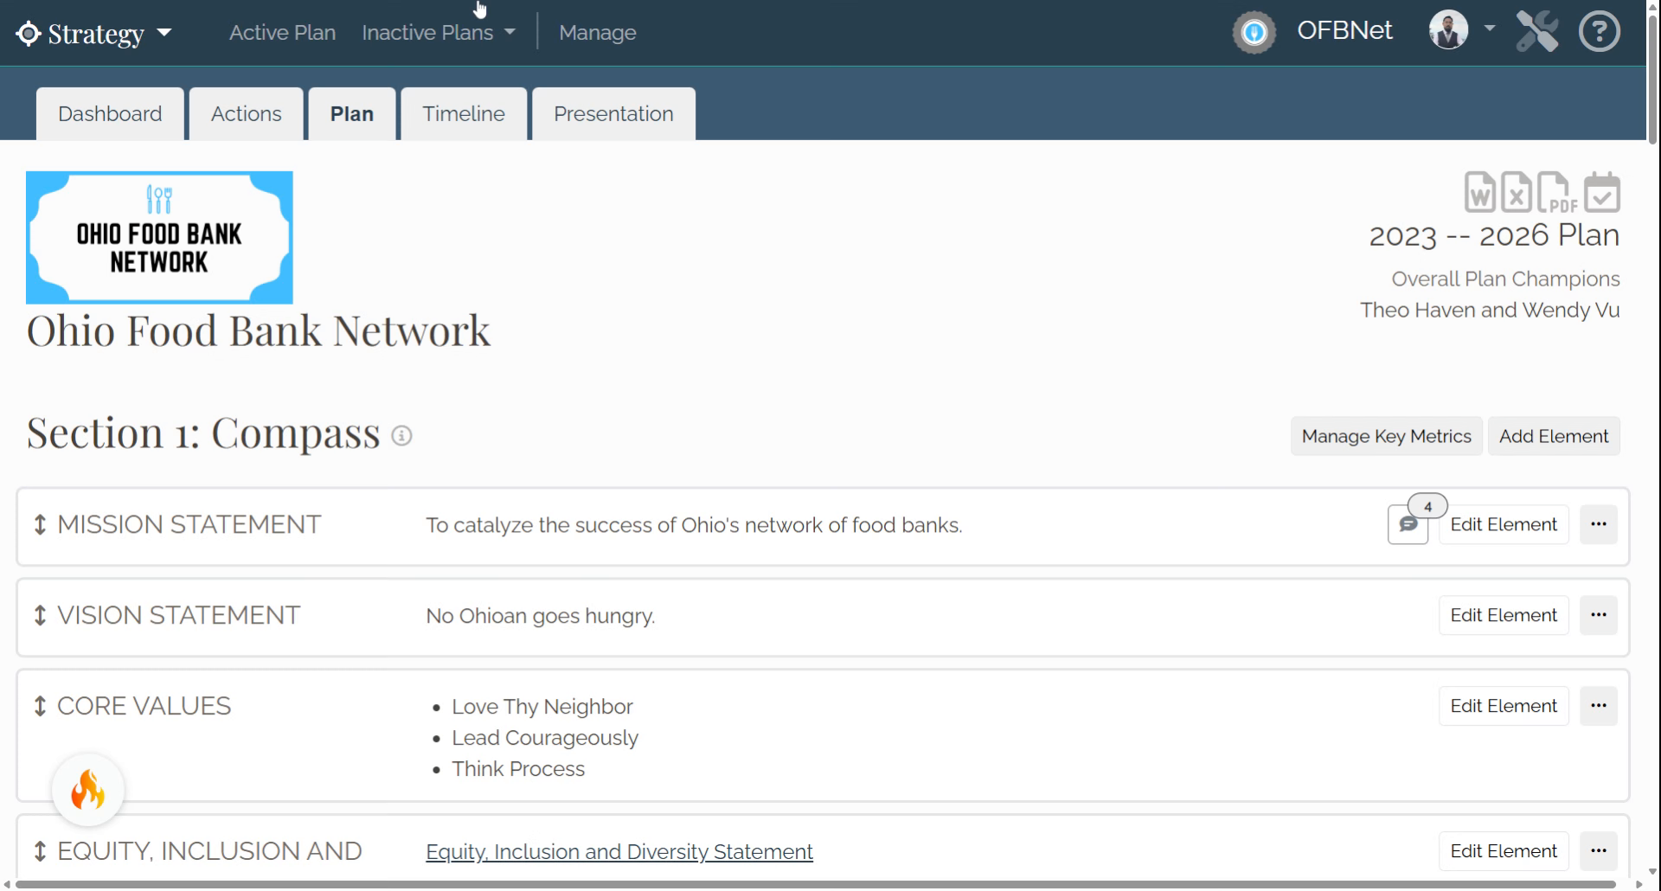Switch to the Actions tab
Screen dimensions: 1661x891
click(247, 113)
